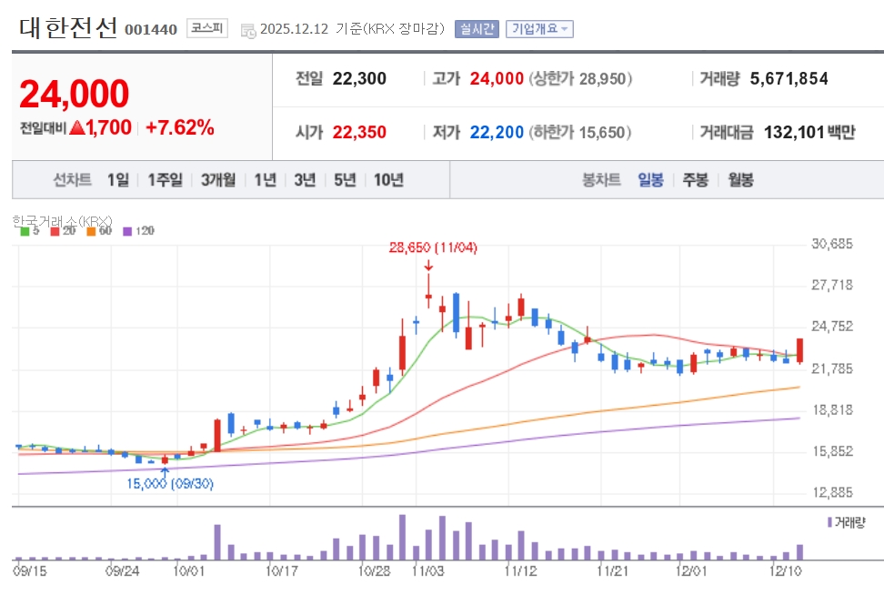884x605 pixels.
Task: Click the clock icon beside the date
Action: 248,30
